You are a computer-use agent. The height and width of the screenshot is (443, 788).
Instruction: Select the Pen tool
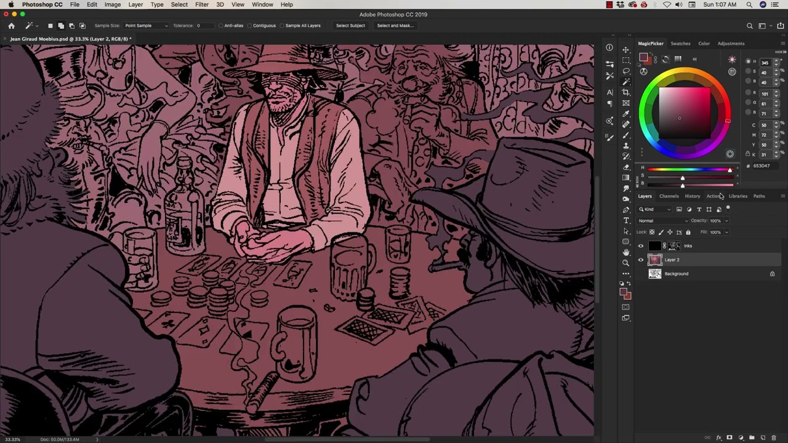[626, 210]
